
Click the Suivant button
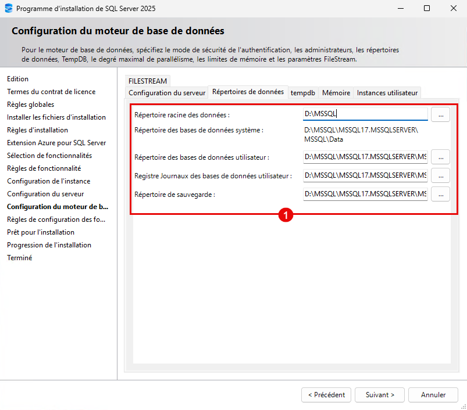tap(380, 395)
